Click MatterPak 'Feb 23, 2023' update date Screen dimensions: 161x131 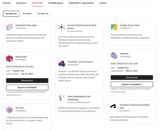[x=27, y=74]
